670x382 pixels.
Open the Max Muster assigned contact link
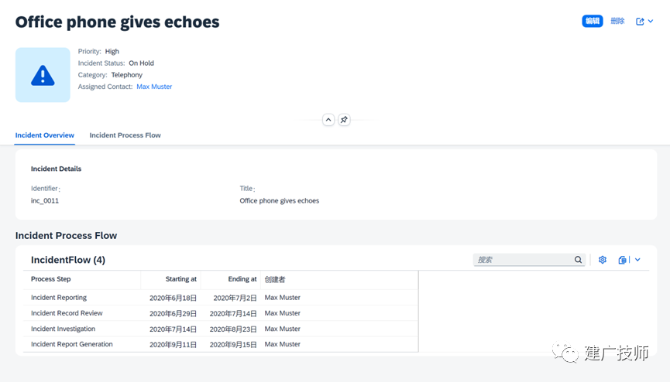[154, 87]
